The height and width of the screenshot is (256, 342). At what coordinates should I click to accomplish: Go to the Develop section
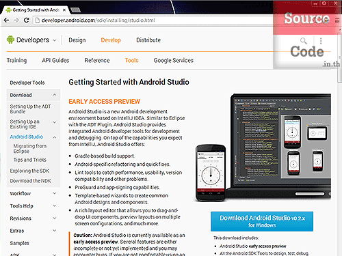pos(111,40)
